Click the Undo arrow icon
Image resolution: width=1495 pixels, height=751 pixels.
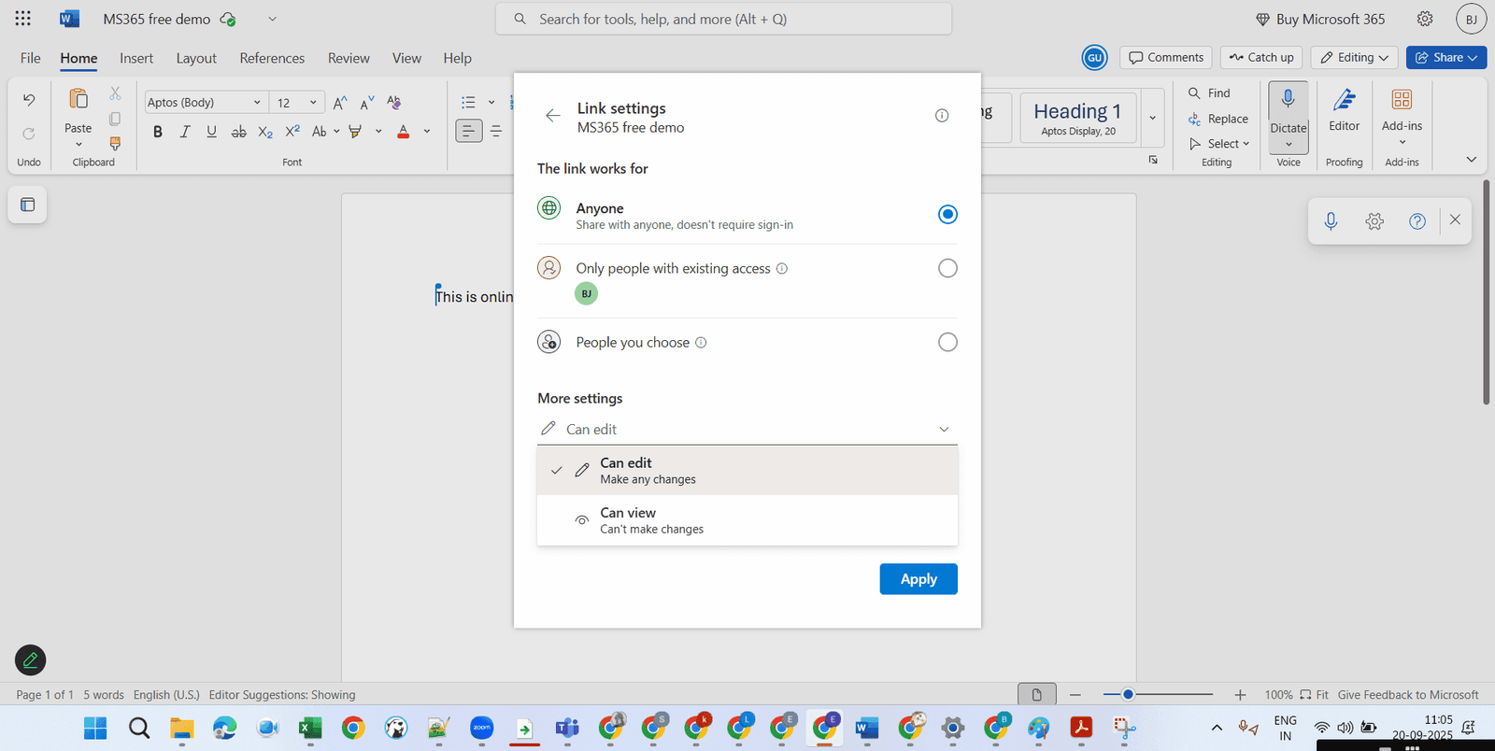click(x=29, y=100)
